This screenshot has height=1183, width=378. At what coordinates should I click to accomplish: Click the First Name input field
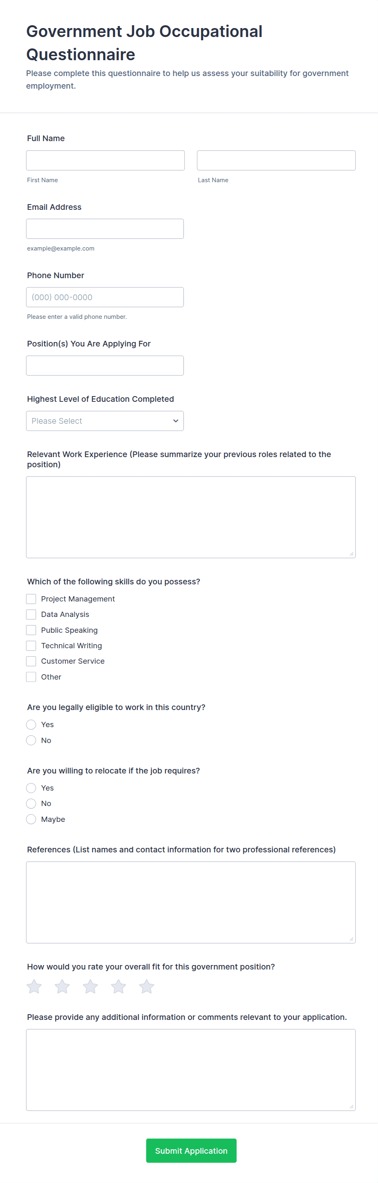[106, 161]
